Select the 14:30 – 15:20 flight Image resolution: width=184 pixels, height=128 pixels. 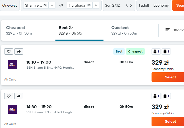pyautogui.click(x=168, y=121)
